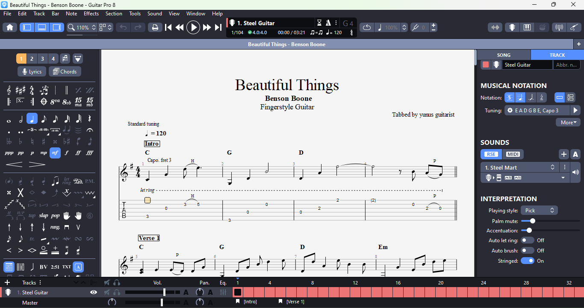
Task: Turn on Auto brush
Action: pos(527,251)
